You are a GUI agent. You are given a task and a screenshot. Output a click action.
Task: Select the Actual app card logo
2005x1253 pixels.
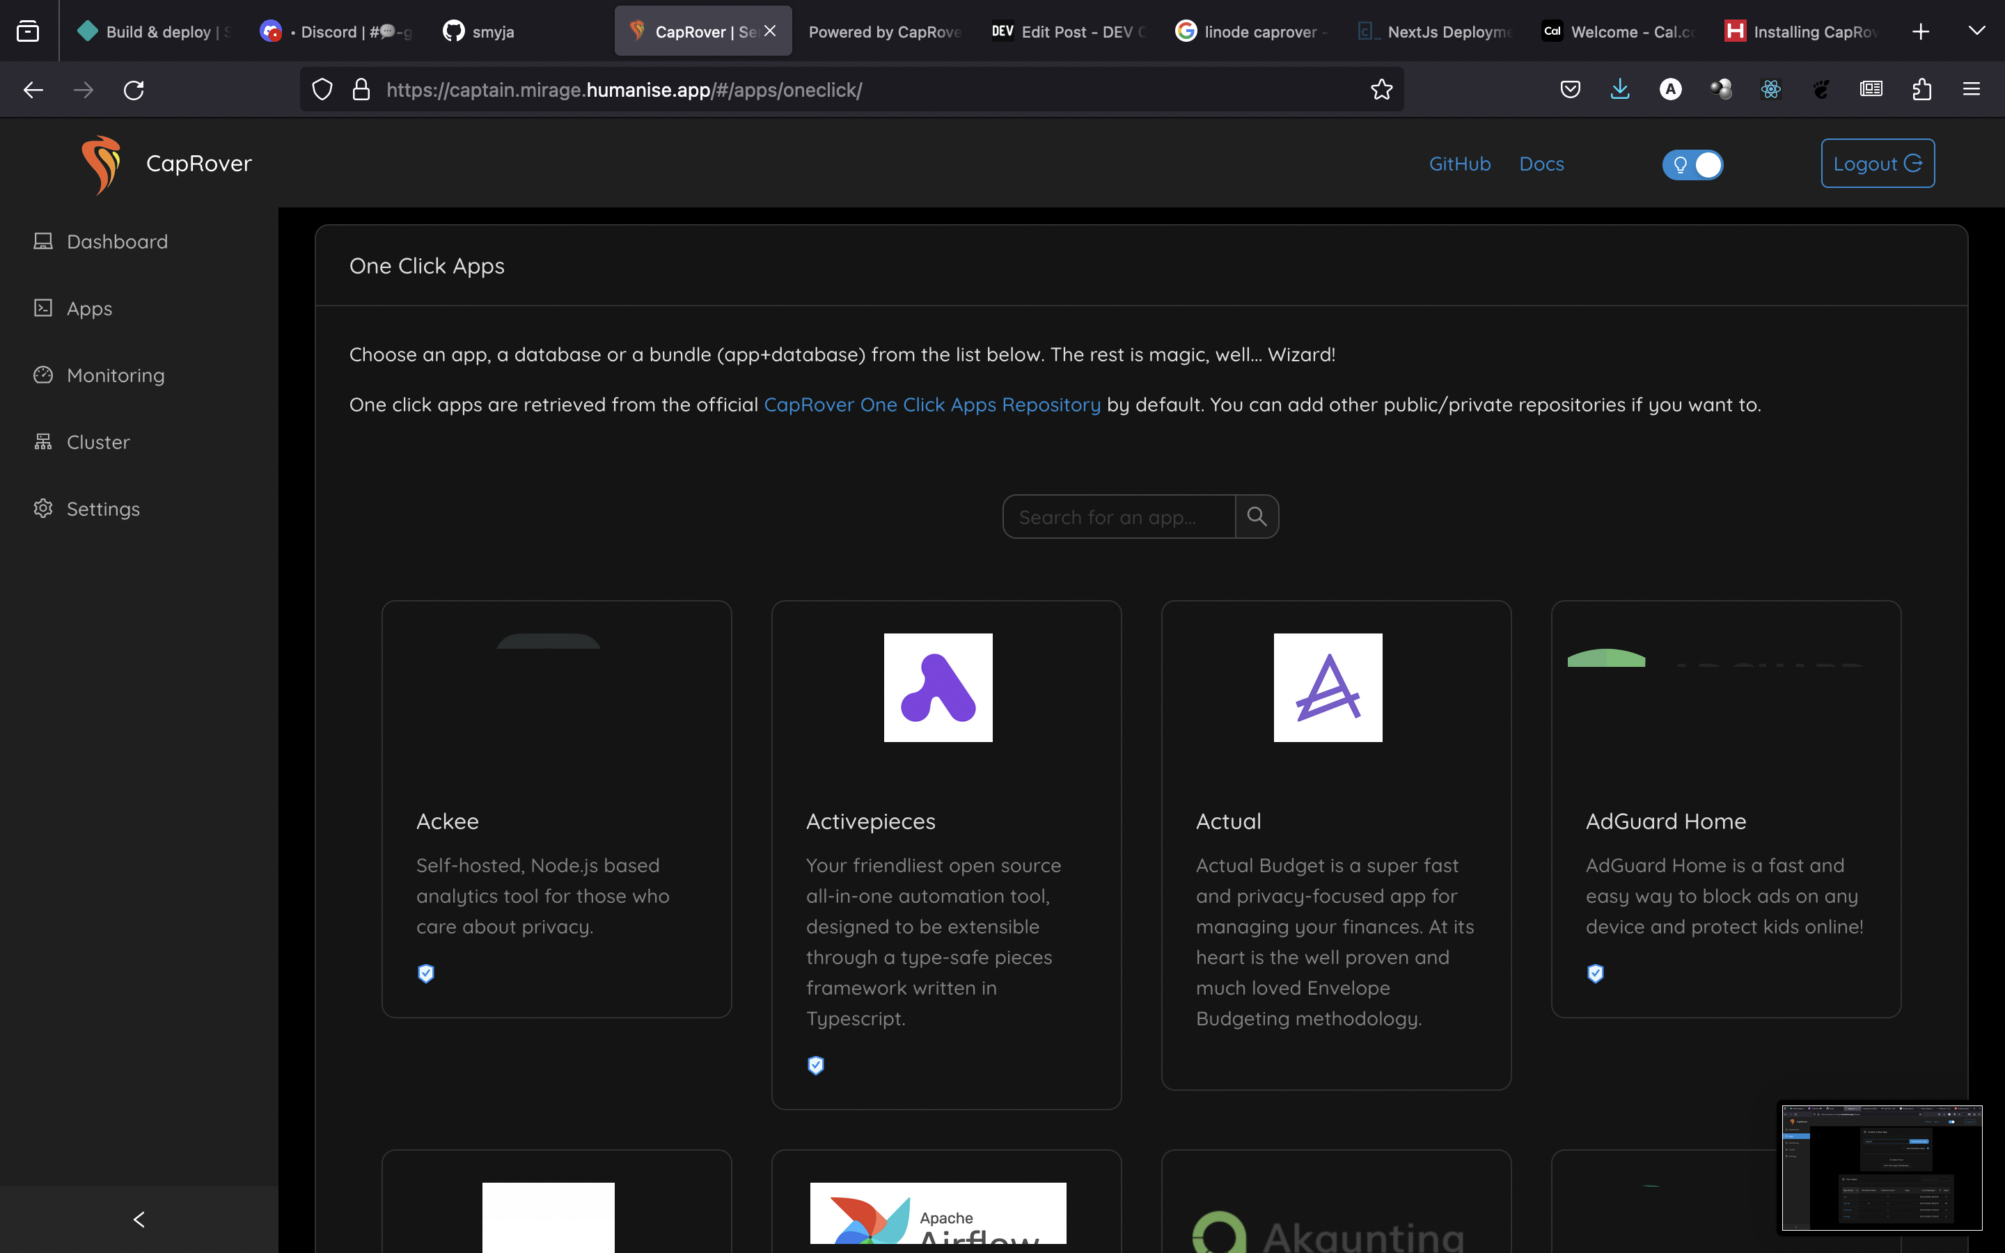(1328, 688)
